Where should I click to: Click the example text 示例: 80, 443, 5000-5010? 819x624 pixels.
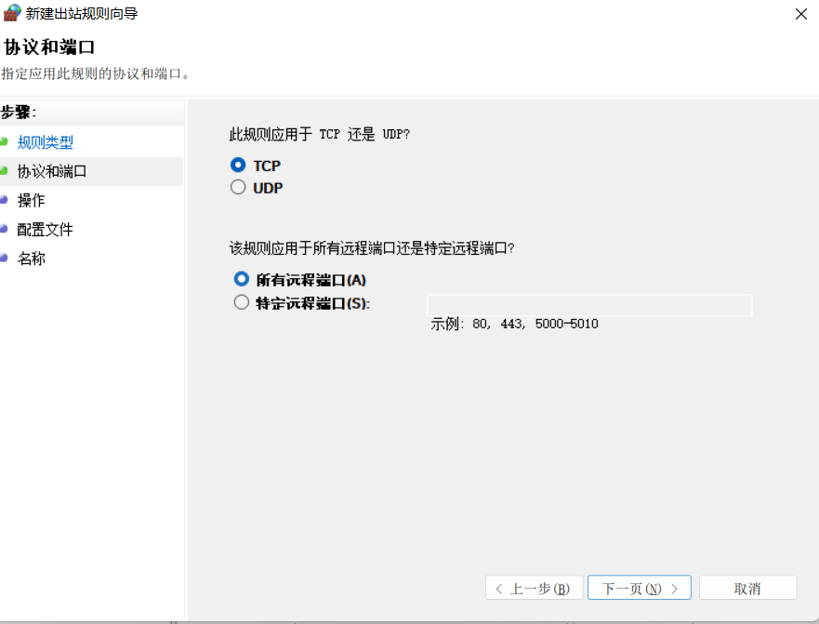[514, 324]
